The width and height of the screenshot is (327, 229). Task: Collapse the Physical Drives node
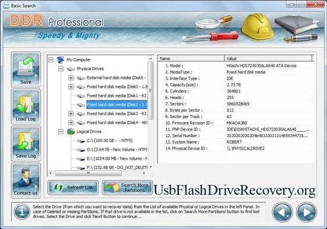point(61,69)
